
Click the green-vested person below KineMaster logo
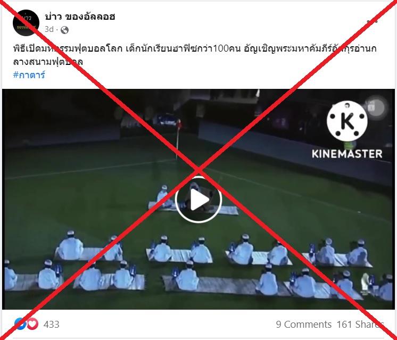pos(350,146)
